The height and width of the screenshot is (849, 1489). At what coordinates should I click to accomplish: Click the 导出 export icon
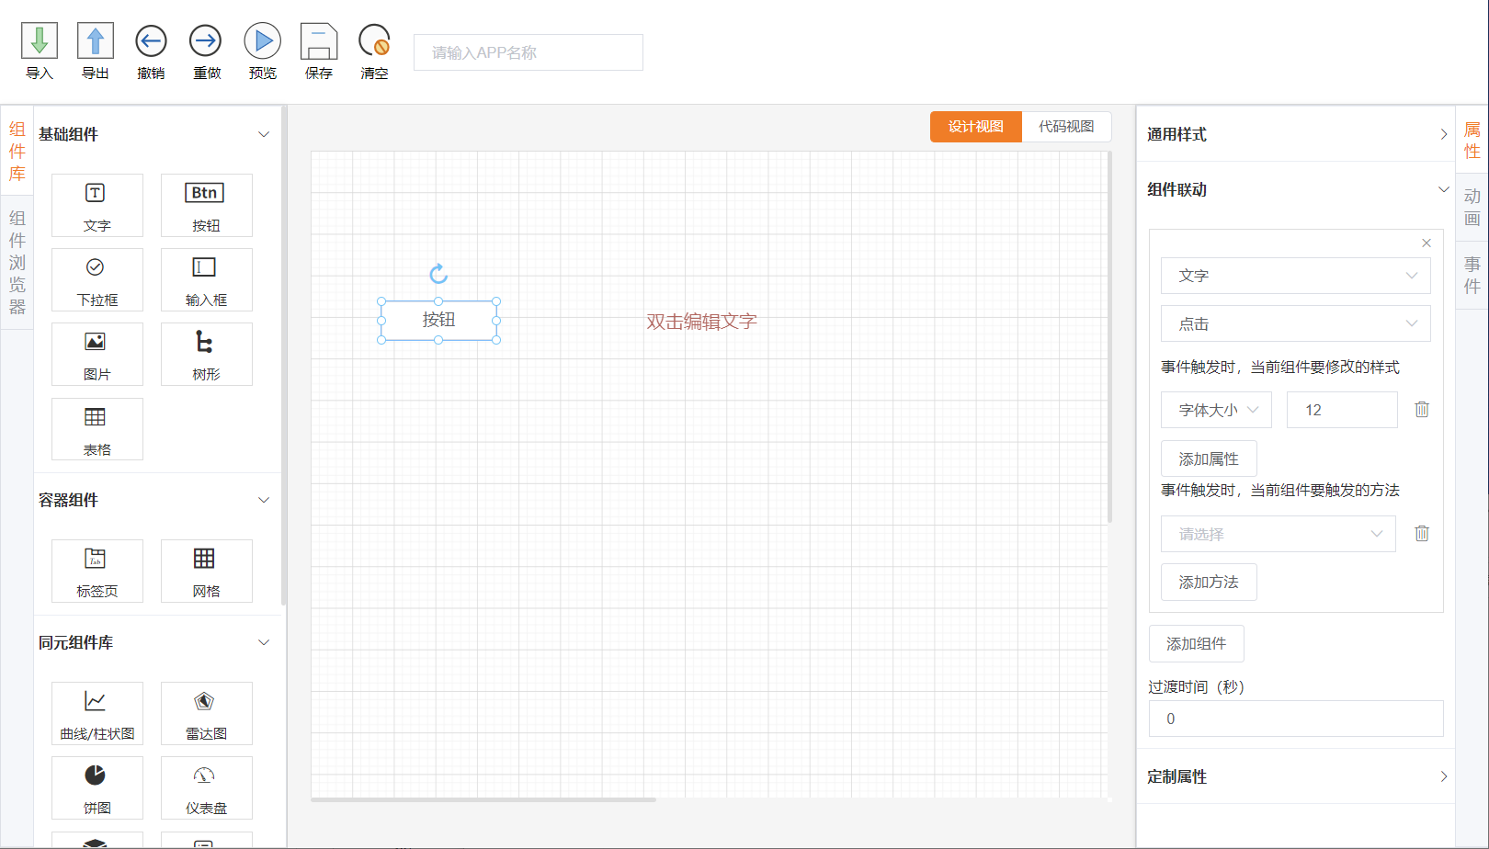96,41
